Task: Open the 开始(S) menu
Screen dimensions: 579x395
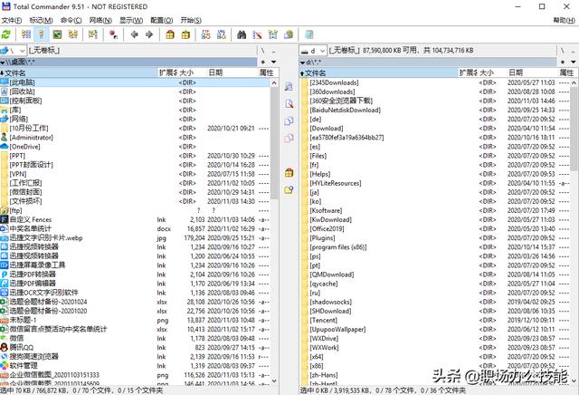Action: (x=191, y=20)
